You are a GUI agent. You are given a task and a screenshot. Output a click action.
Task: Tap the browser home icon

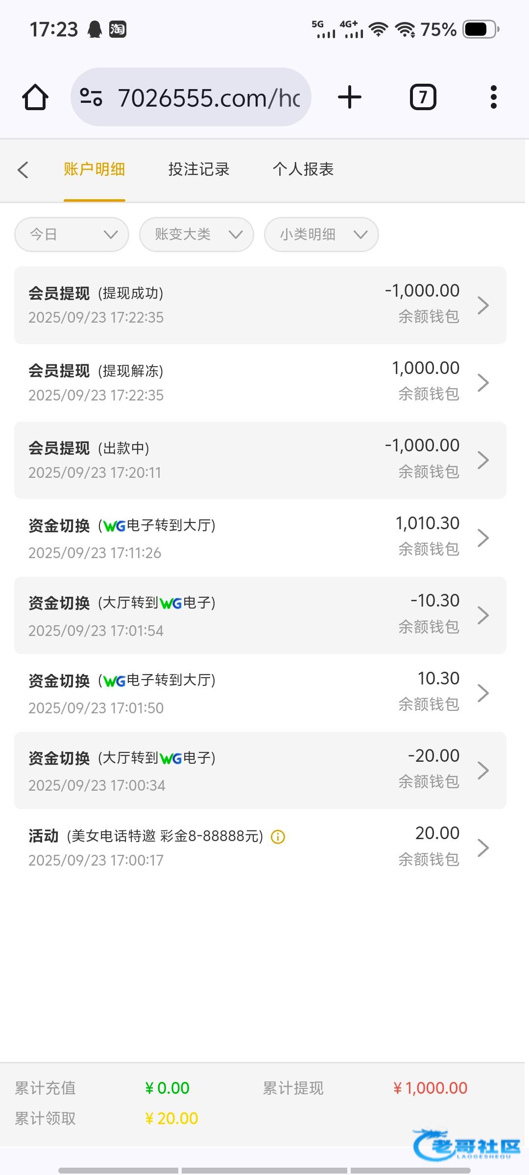click(35, 97)
